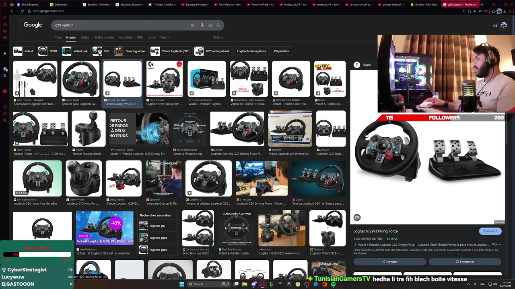Image resolution: width=515 pixels, height=289 pixels.
Task: Open Task View in the taskbar
Action: (x=236, y=284)
